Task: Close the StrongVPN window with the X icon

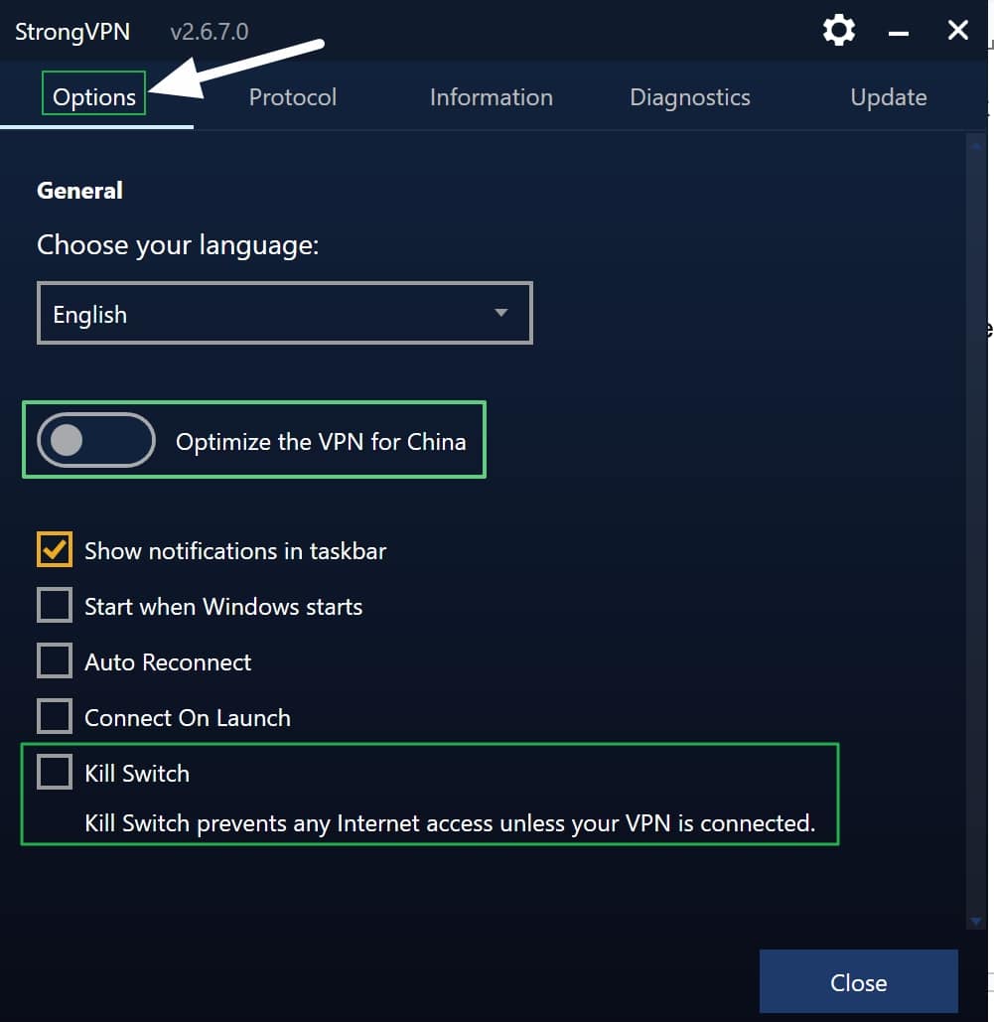Action: (957, 30)
